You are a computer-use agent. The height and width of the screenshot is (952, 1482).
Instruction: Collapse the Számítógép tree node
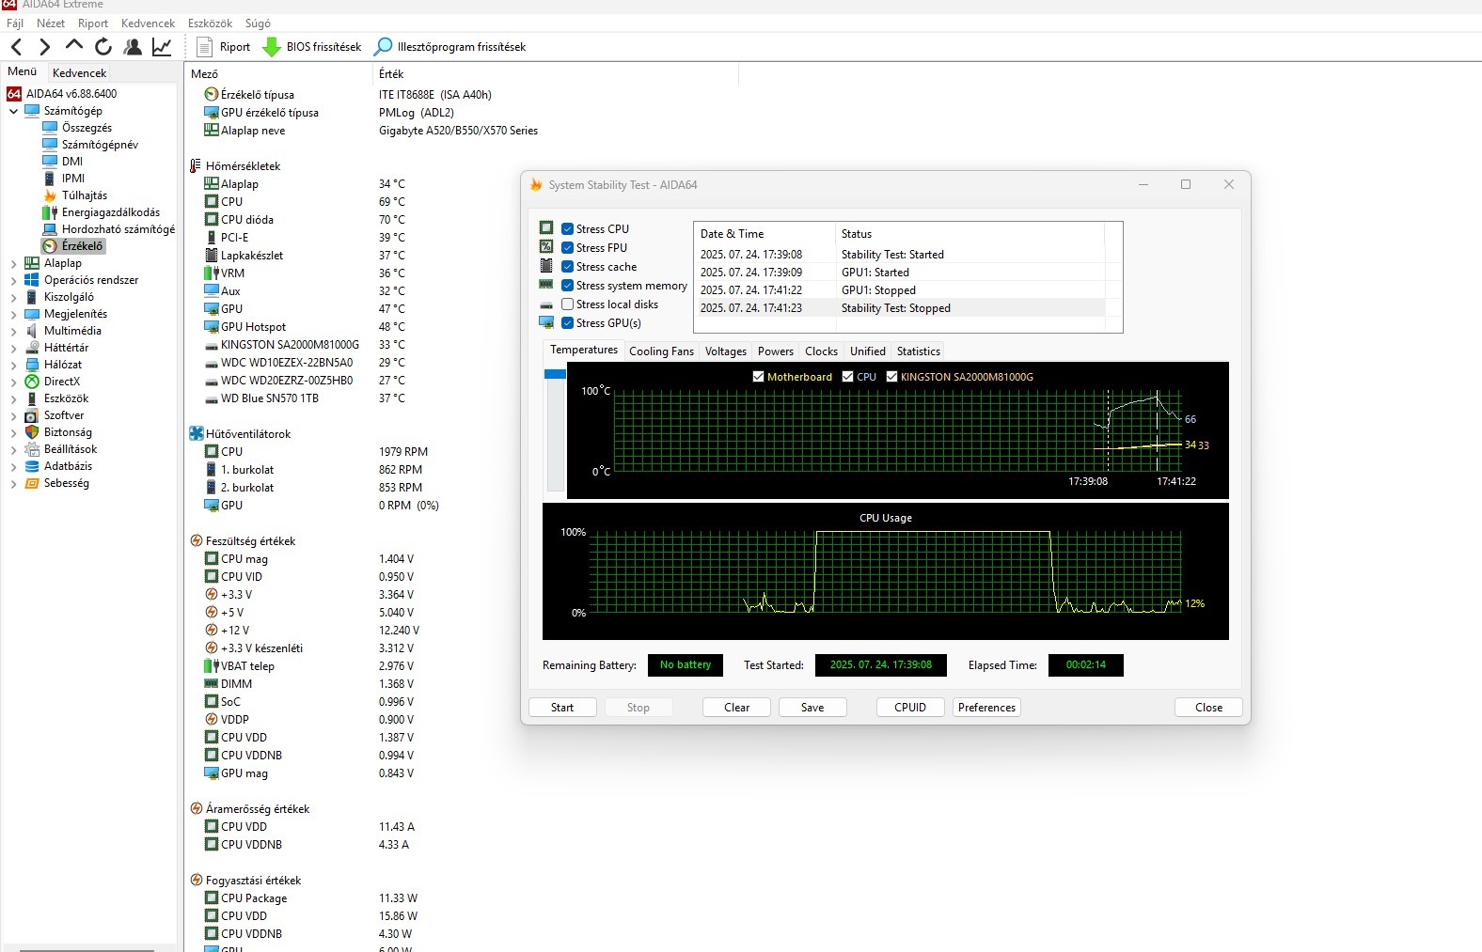[13, 111]
